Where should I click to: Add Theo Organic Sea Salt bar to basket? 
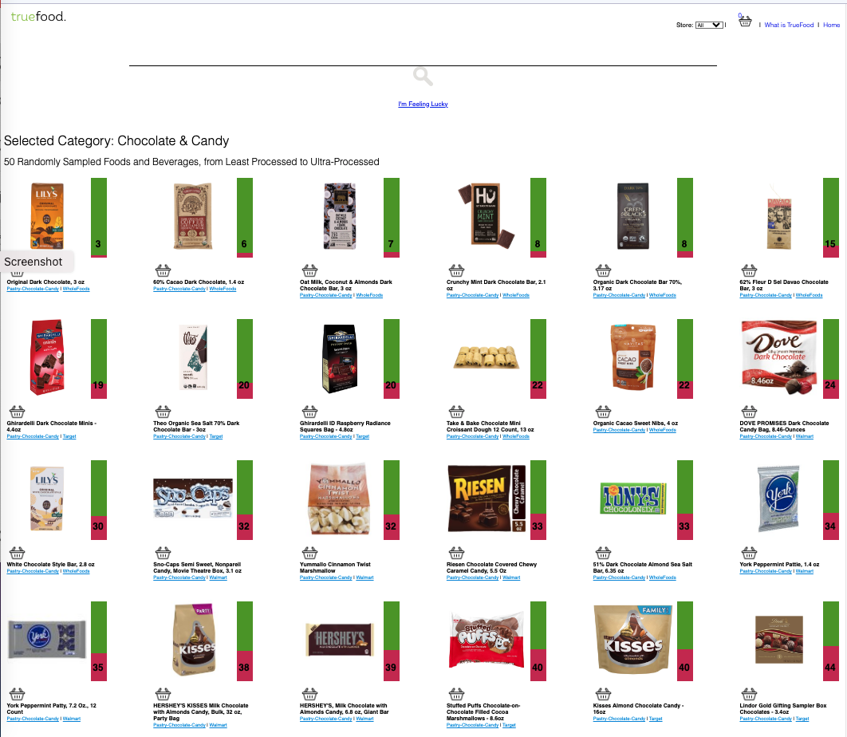[163, 412]
